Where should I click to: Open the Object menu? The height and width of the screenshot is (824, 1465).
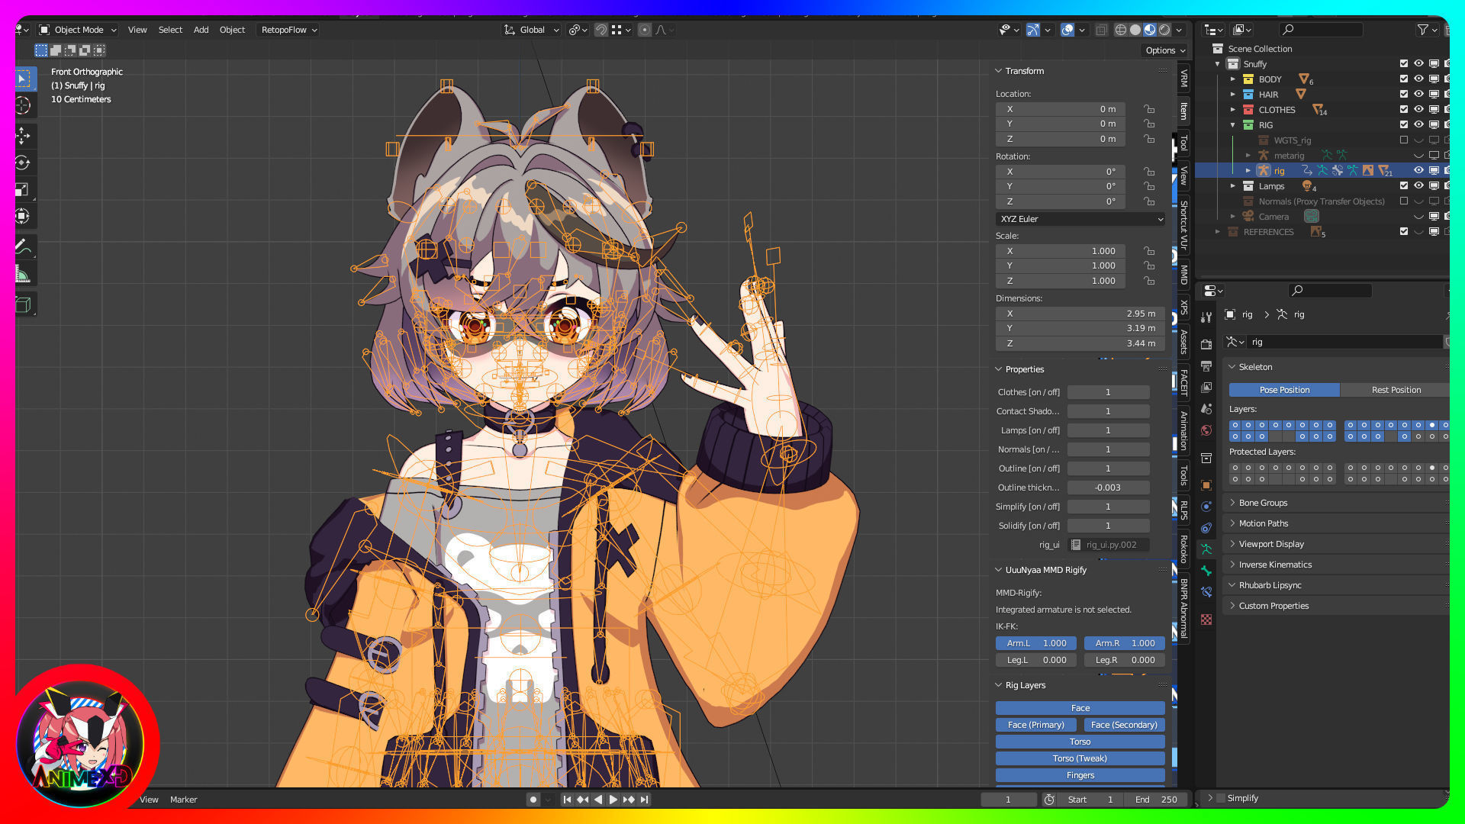(x=232, y=30)
